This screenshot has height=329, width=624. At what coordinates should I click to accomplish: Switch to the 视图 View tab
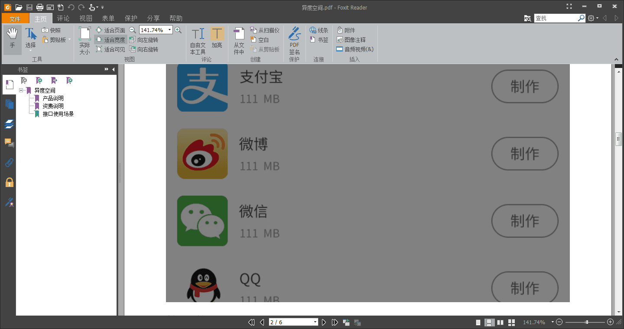tap(86, 18)
